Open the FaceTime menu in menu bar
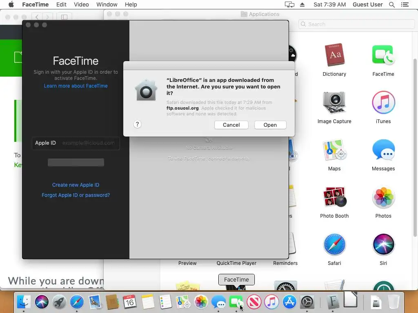418x313 pixels. pyautogui.click(x=35, y=4)
